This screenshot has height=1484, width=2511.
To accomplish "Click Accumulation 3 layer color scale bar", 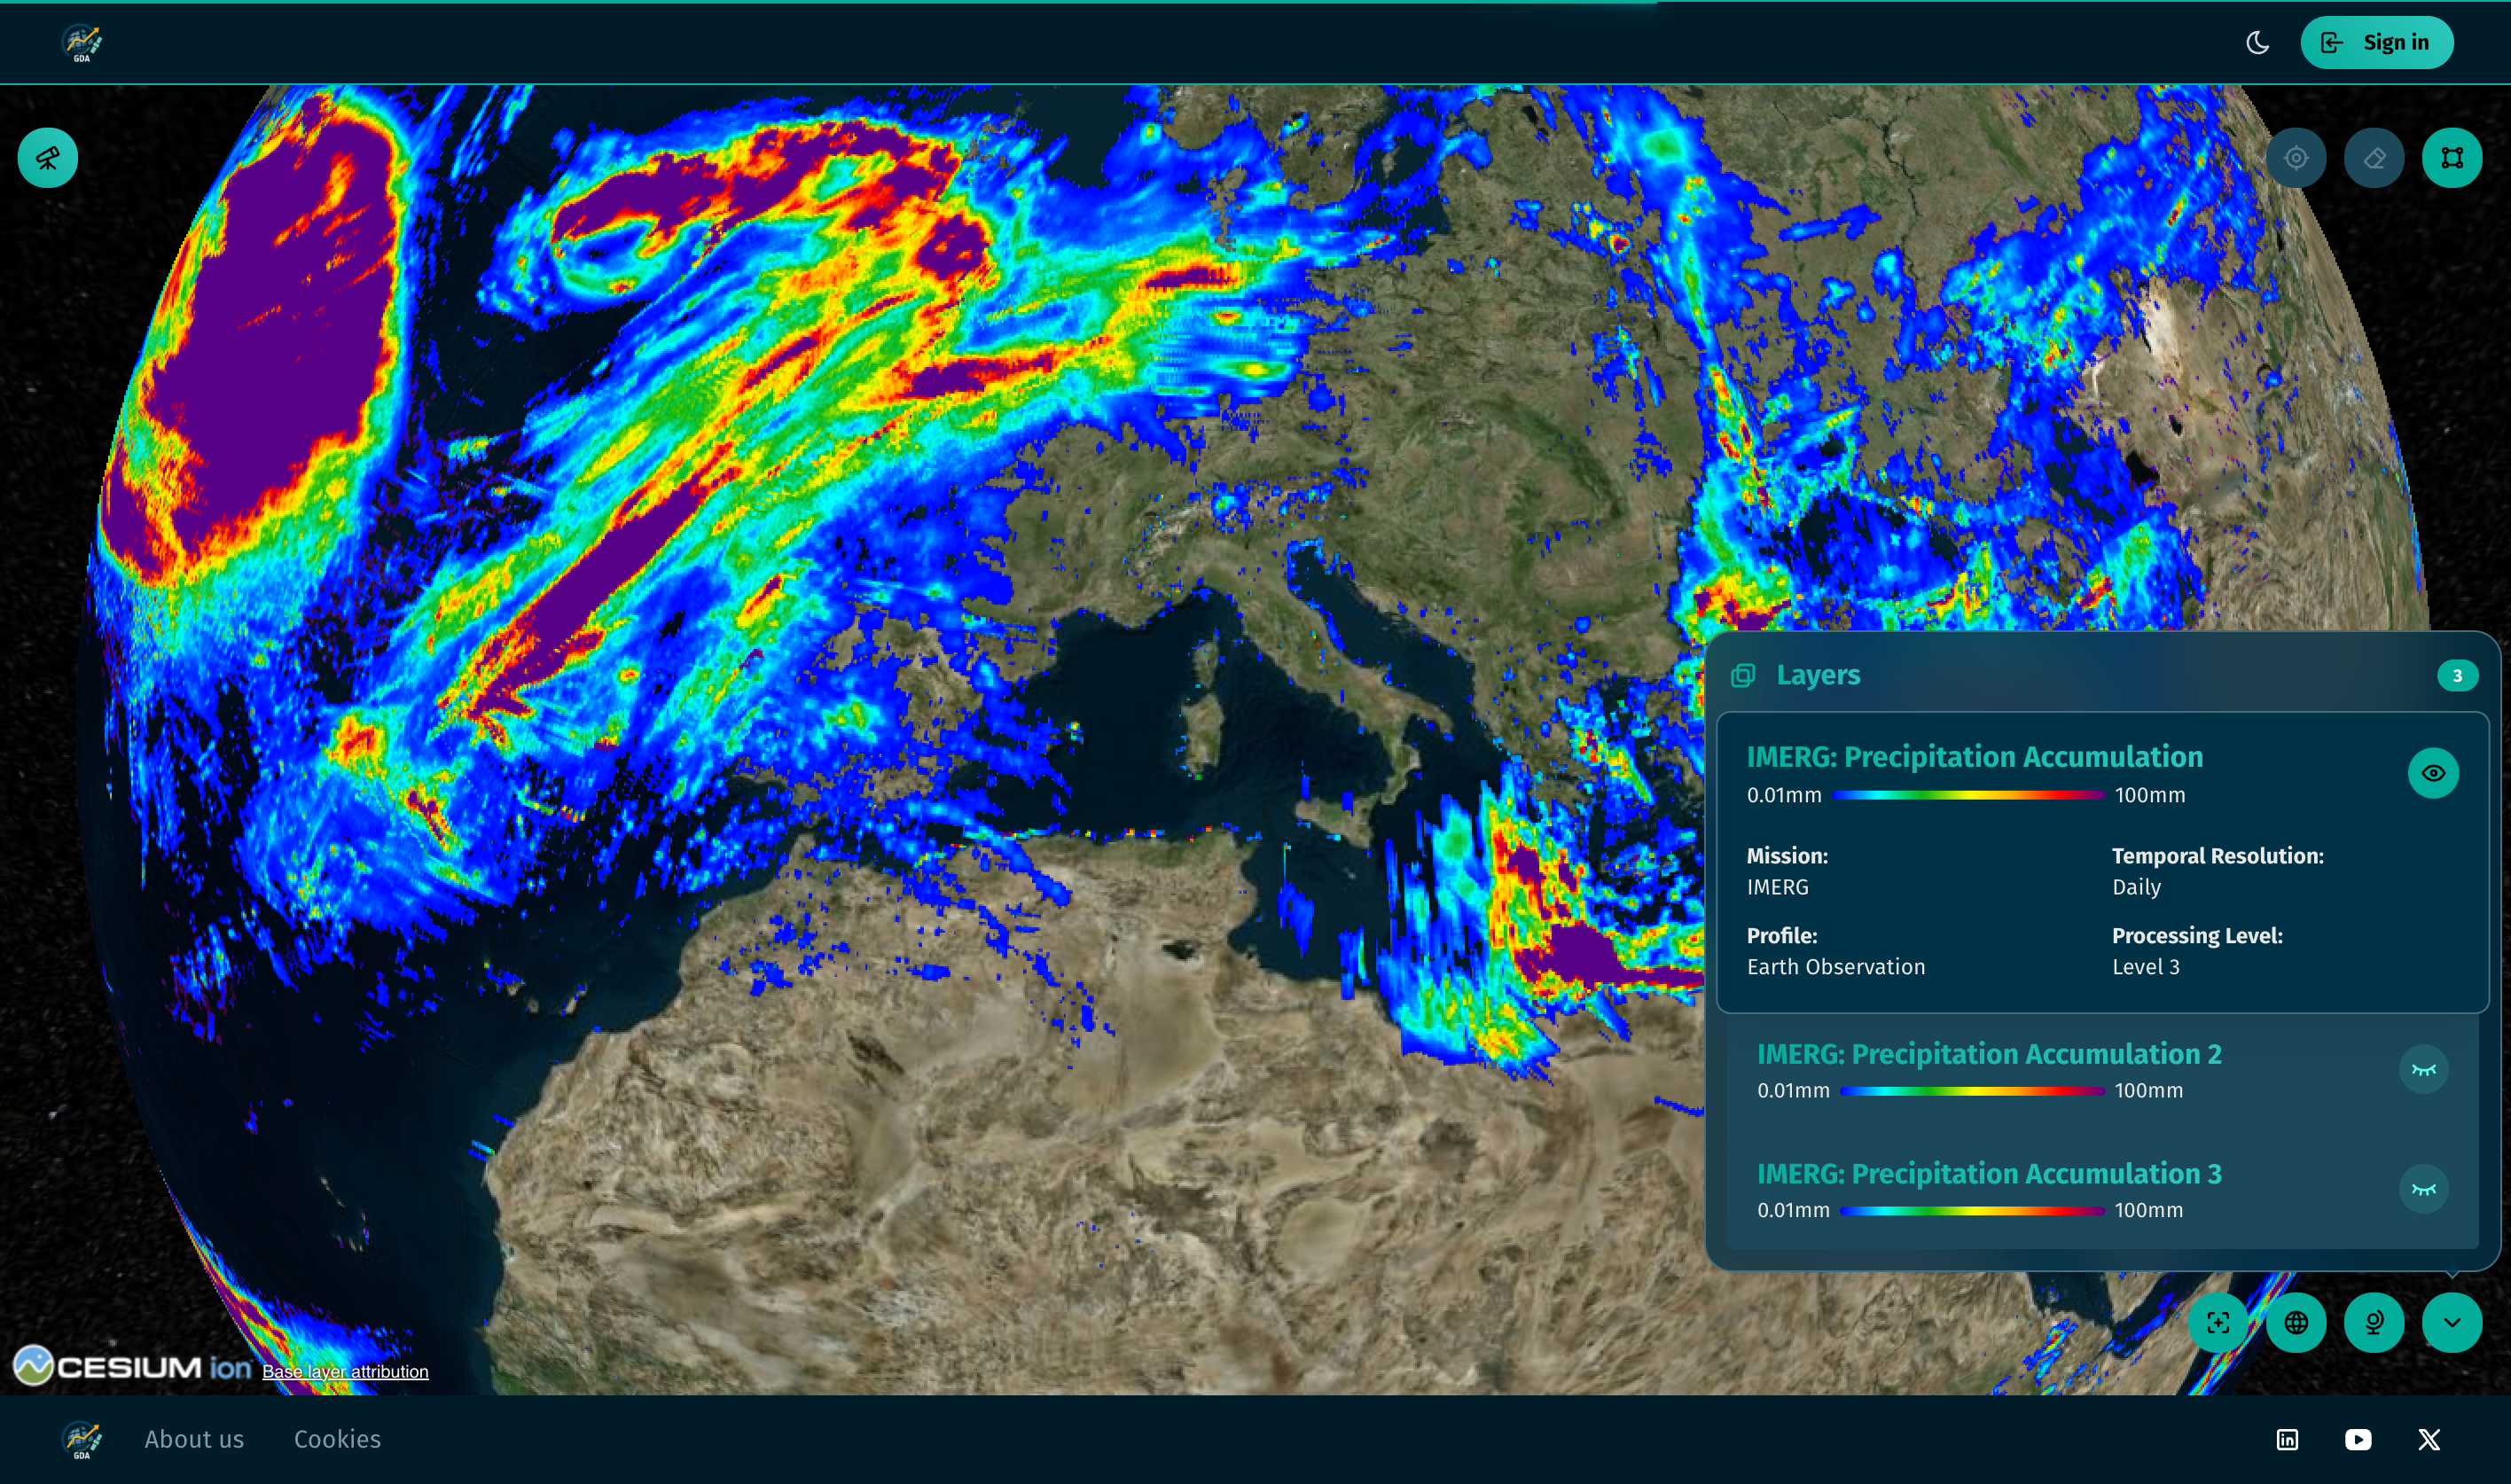I will pyautogui.click(x=1972, y=1210).
